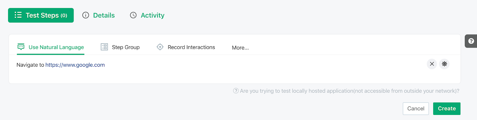Click the Record Interactions target icon

[160, 47]
